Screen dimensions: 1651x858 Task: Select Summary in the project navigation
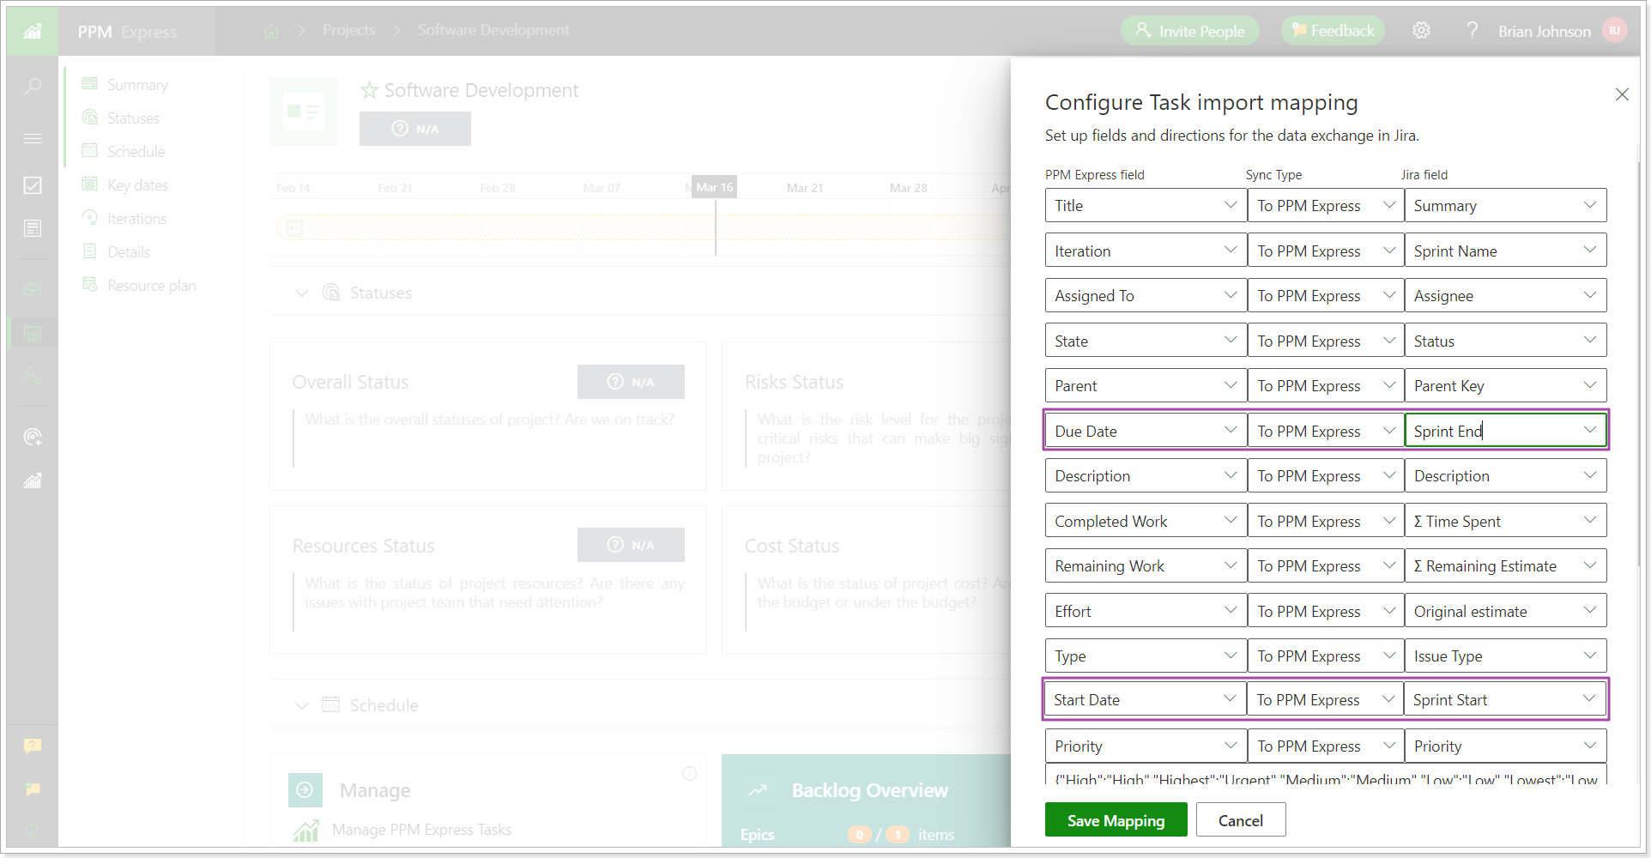(136, 84)
